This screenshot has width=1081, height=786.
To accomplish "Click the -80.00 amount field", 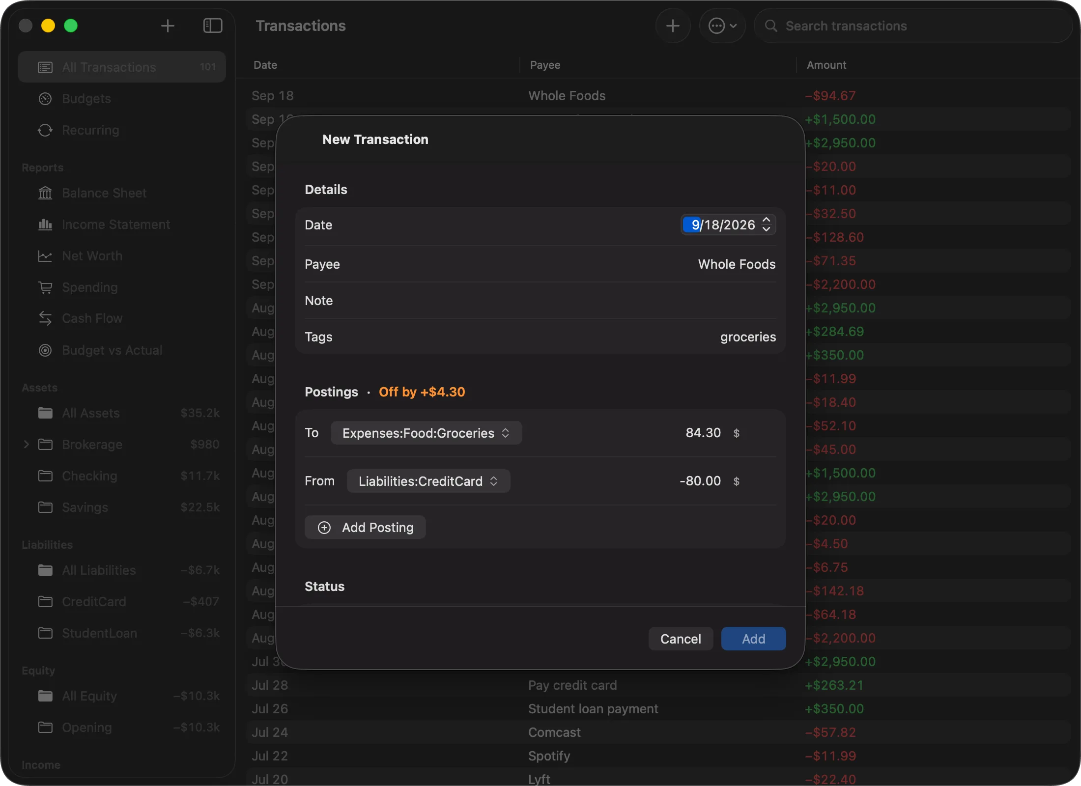I will point(700,481).
